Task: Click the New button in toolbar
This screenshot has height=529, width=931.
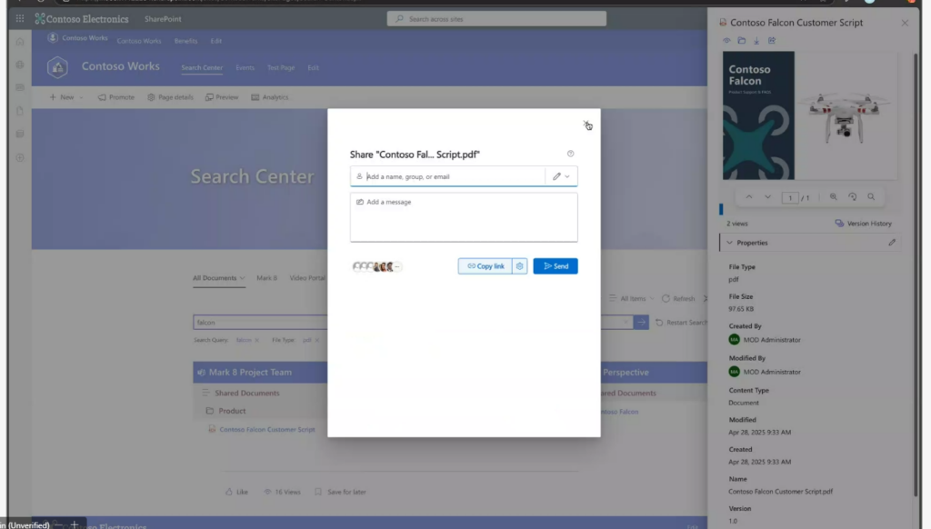Action: click(62, 97)
